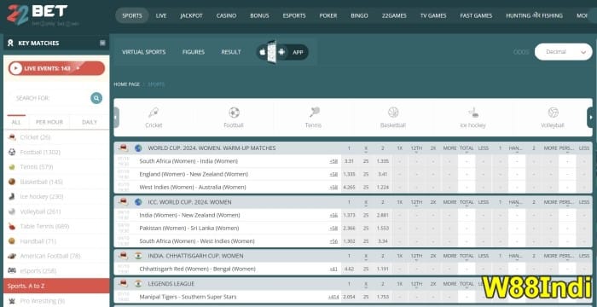Expand +58 markets for South Africa - India

(x=333, y=161)
